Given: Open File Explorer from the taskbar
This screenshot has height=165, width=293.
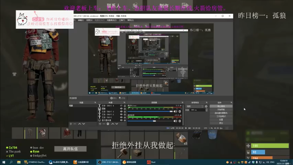Looking at the screenshot, I should (x=19, y=162).
